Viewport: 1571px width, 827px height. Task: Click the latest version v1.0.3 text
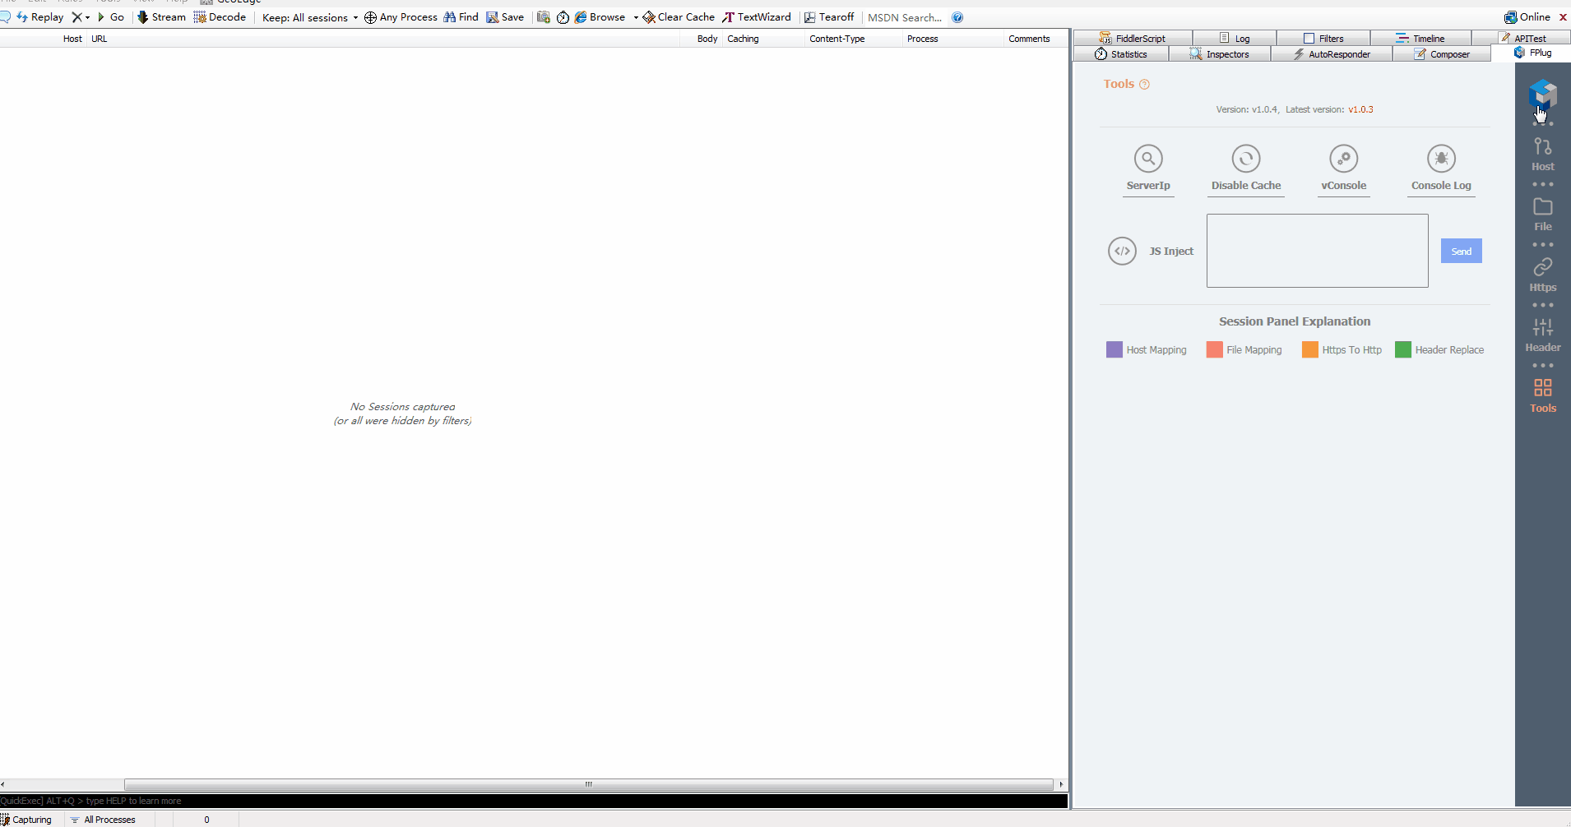pyautogui.click(x=1360, y=109)
